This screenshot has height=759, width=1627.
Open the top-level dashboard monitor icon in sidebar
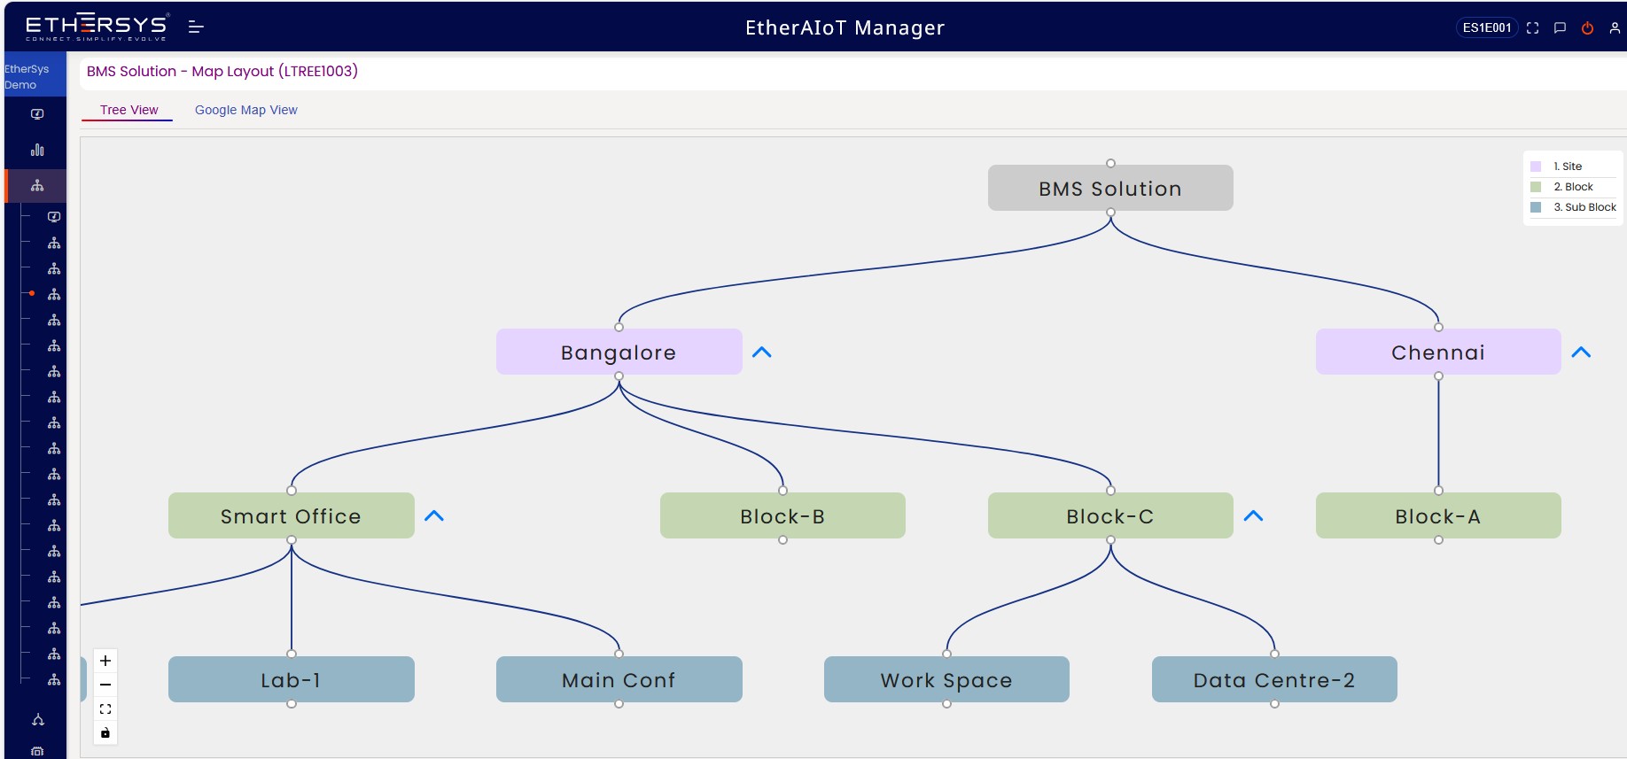tap(37, 114)
